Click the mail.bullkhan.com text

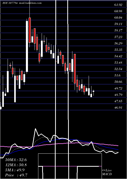coord(30,3)
